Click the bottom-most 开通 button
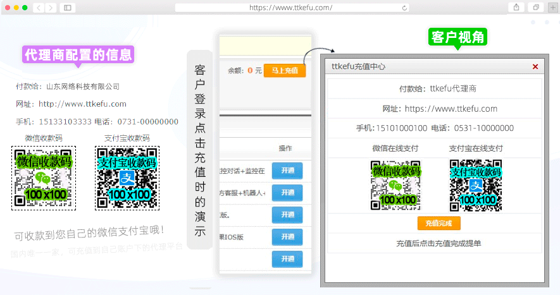Viewport: 560px width, 295px height. (287, 259)
